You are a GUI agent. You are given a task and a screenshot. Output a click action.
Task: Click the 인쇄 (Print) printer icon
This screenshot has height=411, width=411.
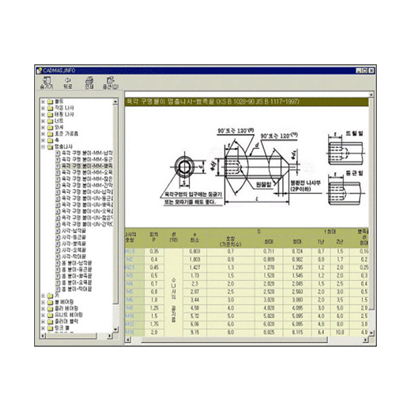[88, 80]
